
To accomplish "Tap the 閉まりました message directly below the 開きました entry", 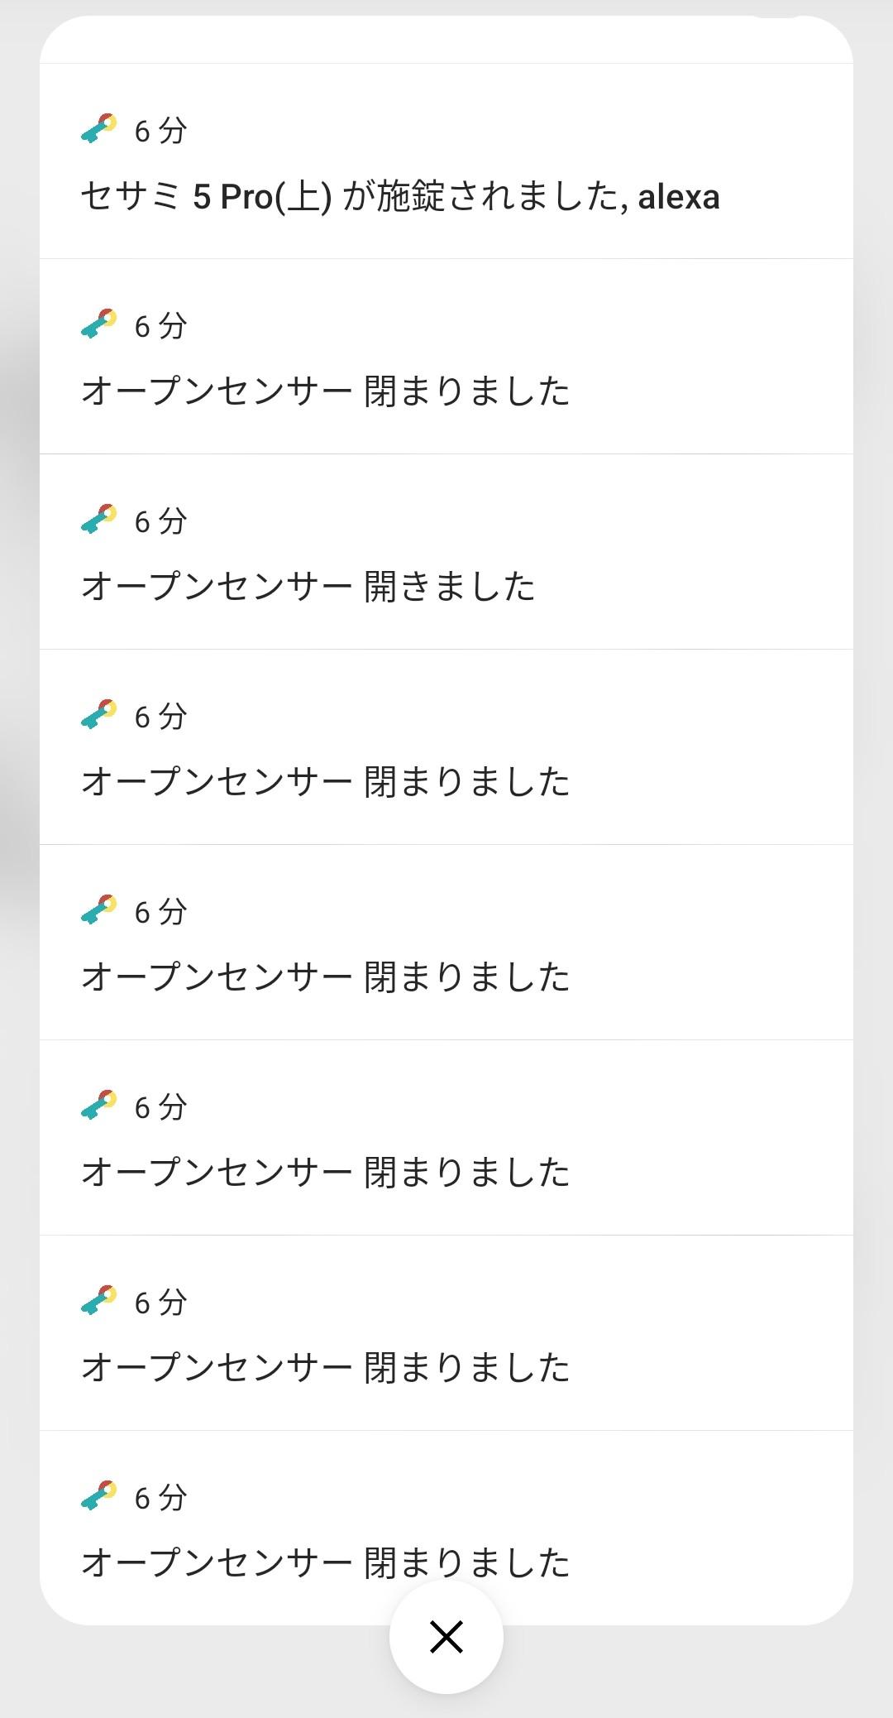I will [x=326, y=782].
